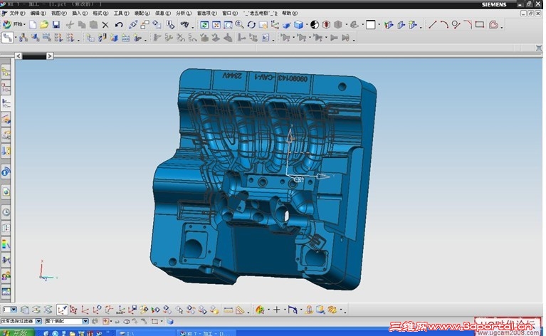Expand the background color dropdown arrow
Image resolution: width=546 pixels, height=336 pixels.
click(379, 25)
